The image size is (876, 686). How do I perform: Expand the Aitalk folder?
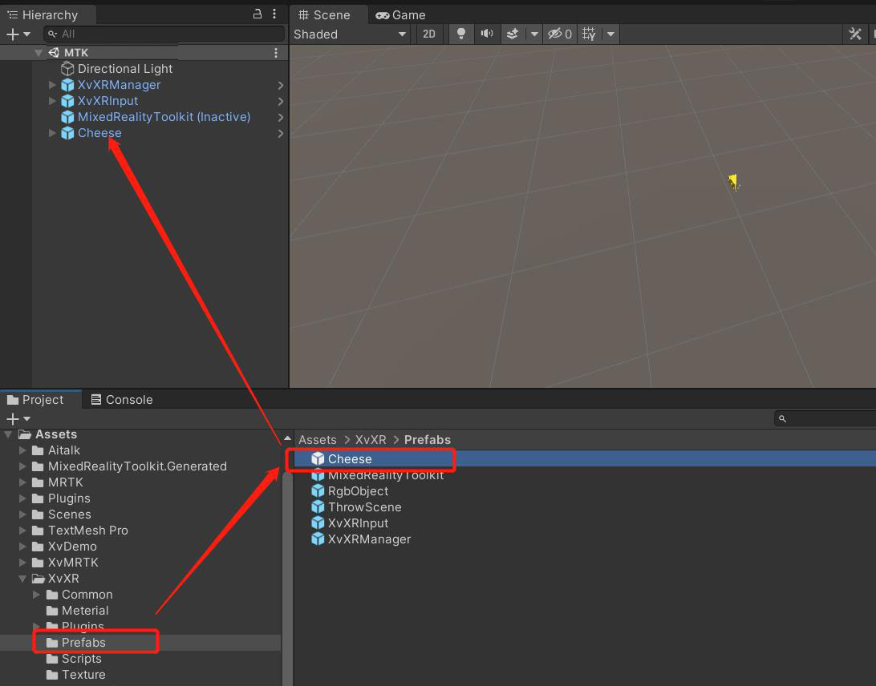coord(22,450)
